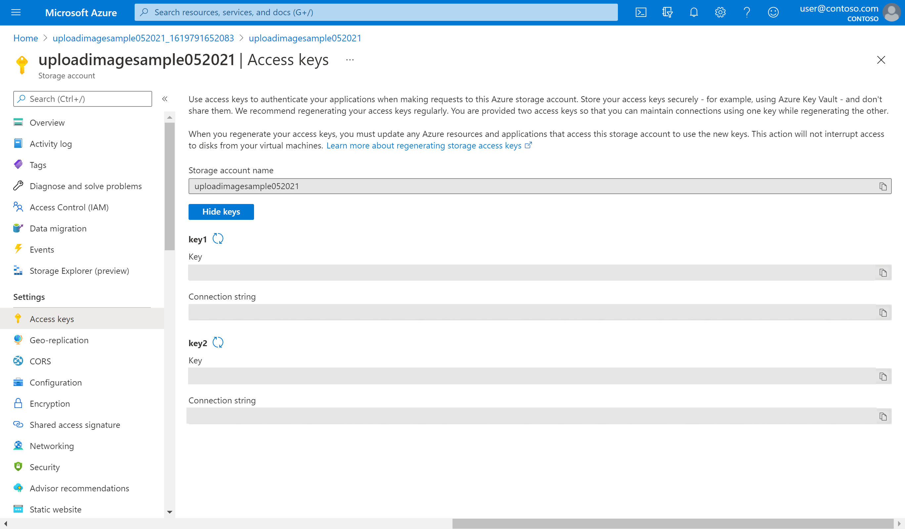The width and height of the screenshot is (905, 529).
Task: Open the more options ellipsis beside the title
Action: click(x=350, y=60)
